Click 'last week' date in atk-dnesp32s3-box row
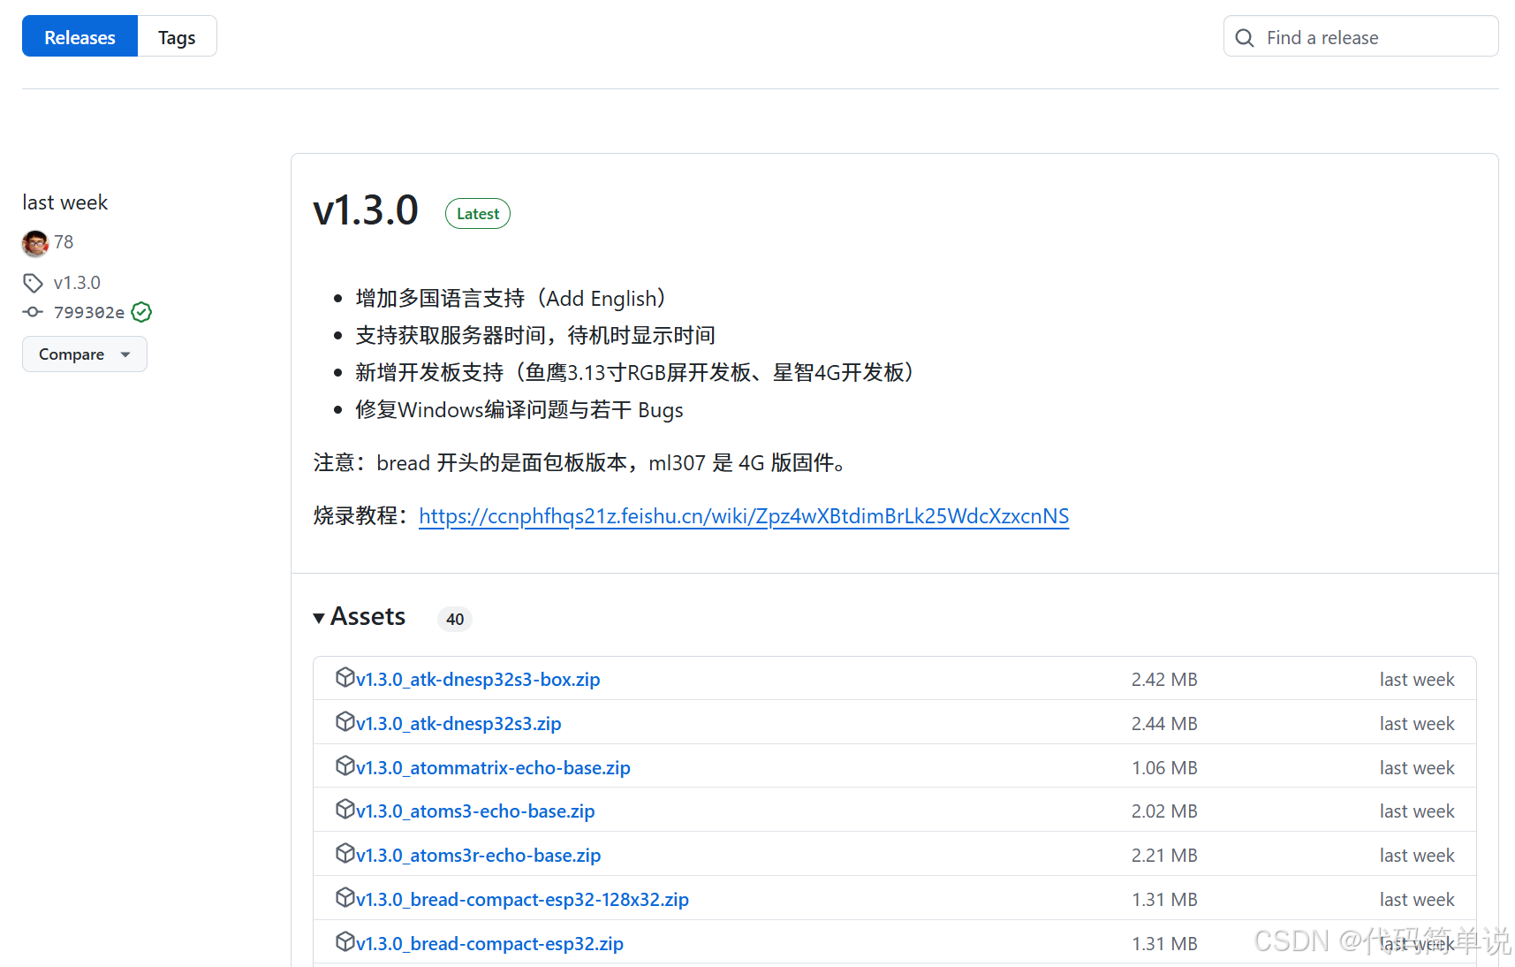The image size is (1515, 967). tap(1417, 680)
